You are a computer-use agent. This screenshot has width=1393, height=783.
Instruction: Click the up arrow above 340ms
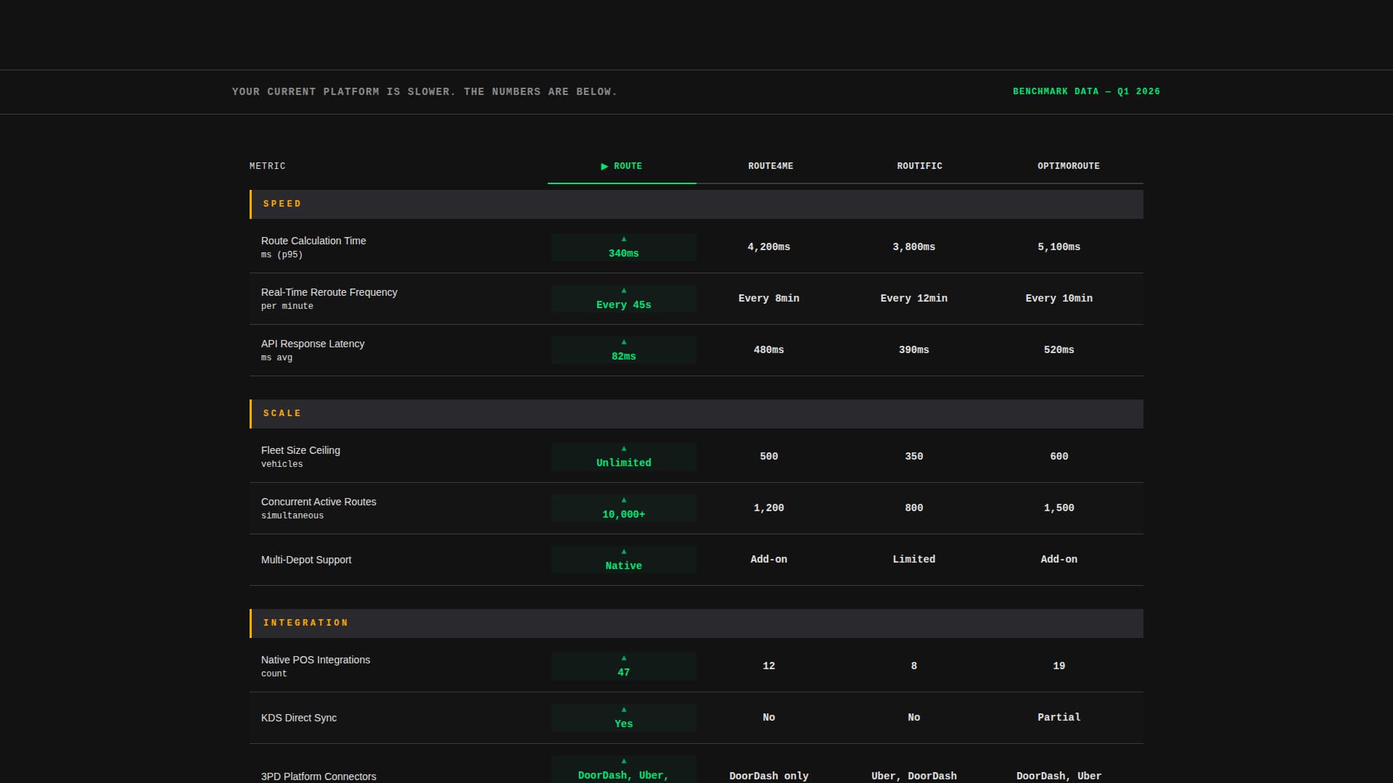624,239
